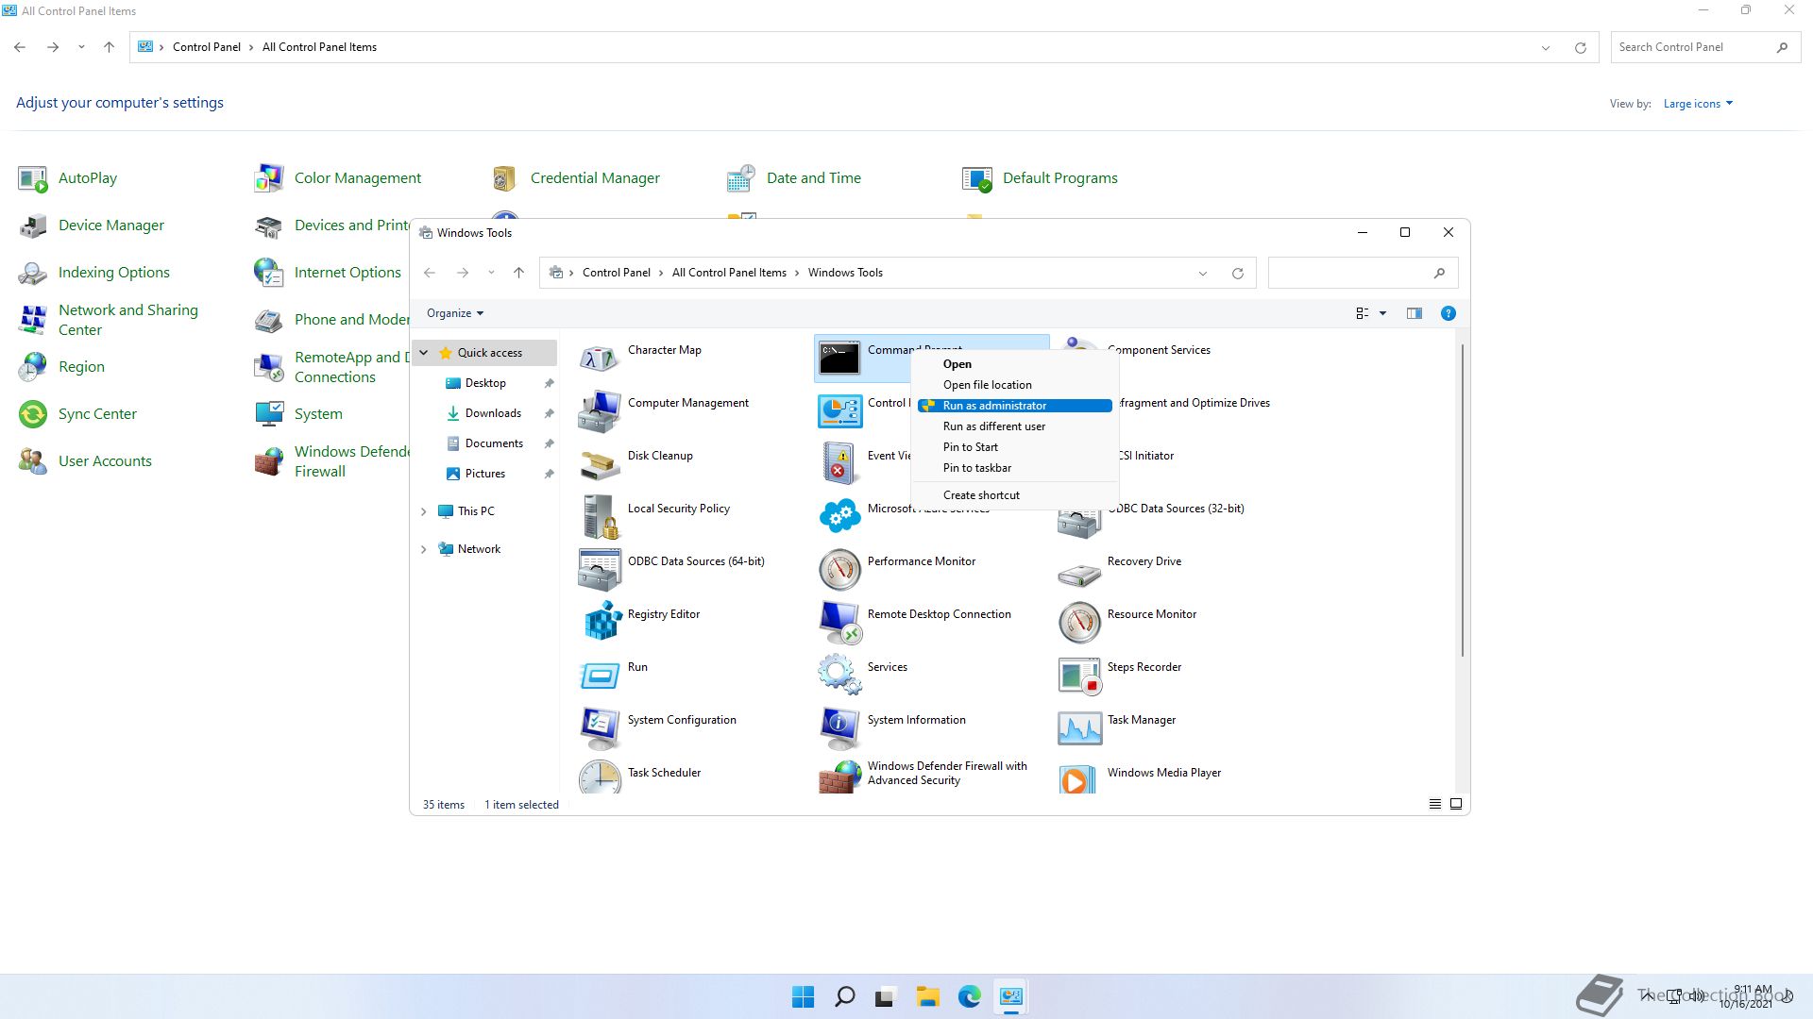Screen dimensions: 1813x1019
Task: Open Microsoft Edge from the taskbar
Action: point(969,996)
